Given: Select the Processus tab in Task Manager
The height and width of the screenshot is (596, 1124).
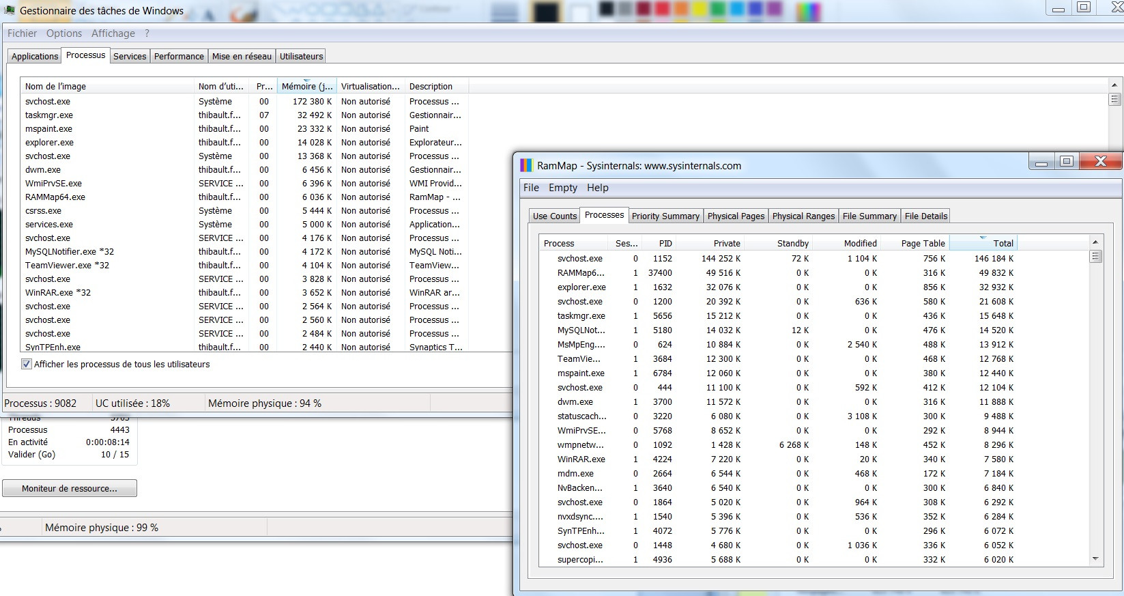Looking at the screenshot, I should pos(86,55).
